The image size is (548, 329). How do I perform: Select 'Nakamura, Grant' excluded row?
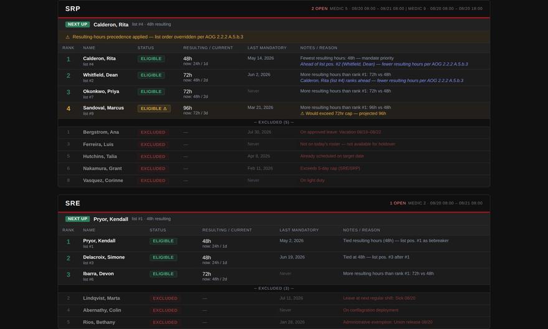point(274,168)
